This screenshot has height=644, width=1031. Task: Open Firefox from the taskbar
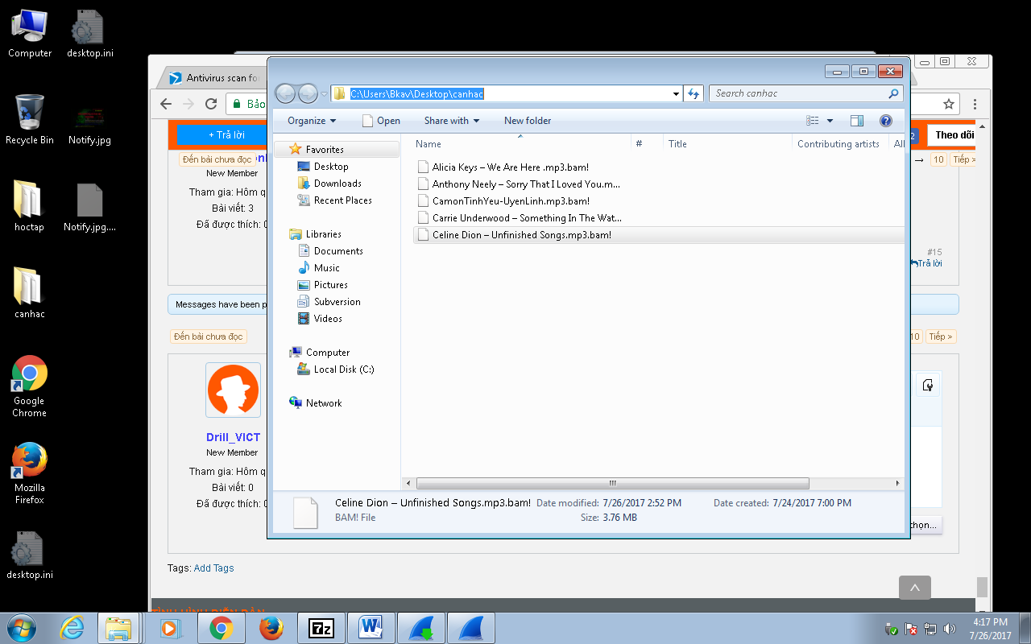[x=271, y=628]
